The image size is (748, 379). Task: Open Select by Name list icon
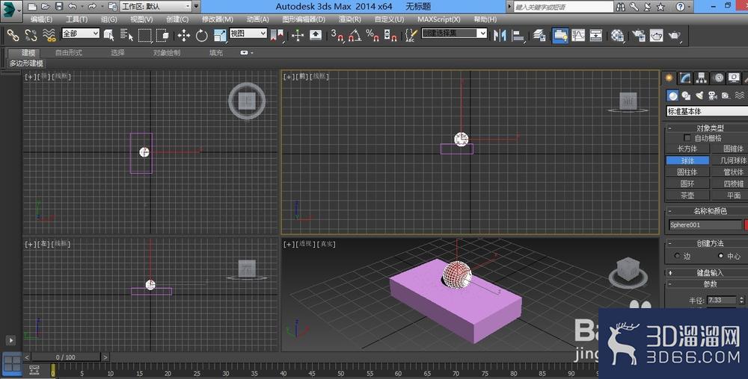tap(127, 35)
